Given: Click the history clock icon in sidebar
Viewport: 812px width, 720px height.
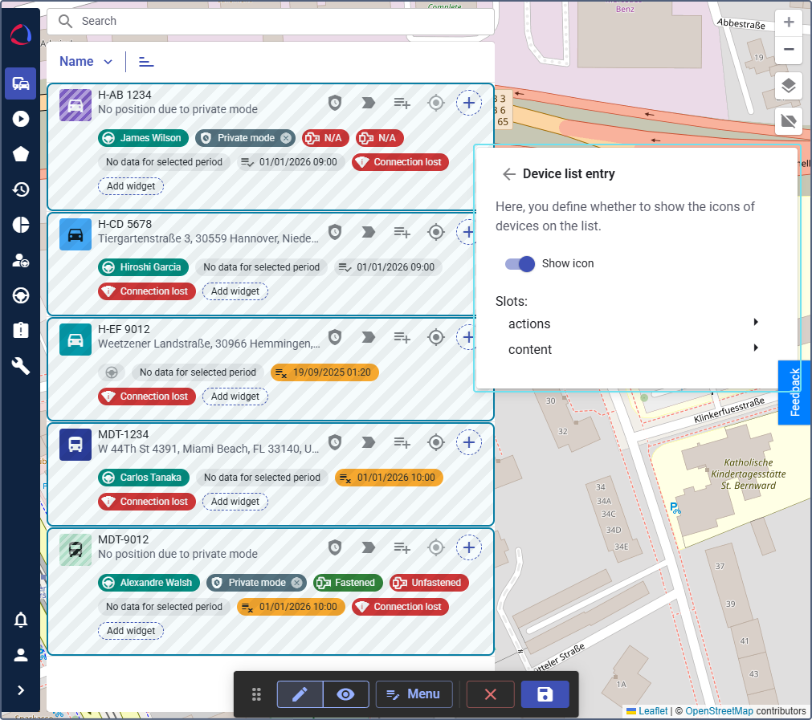Looking at the screenshot, I should pyautogui.click(x=21, y=189).
